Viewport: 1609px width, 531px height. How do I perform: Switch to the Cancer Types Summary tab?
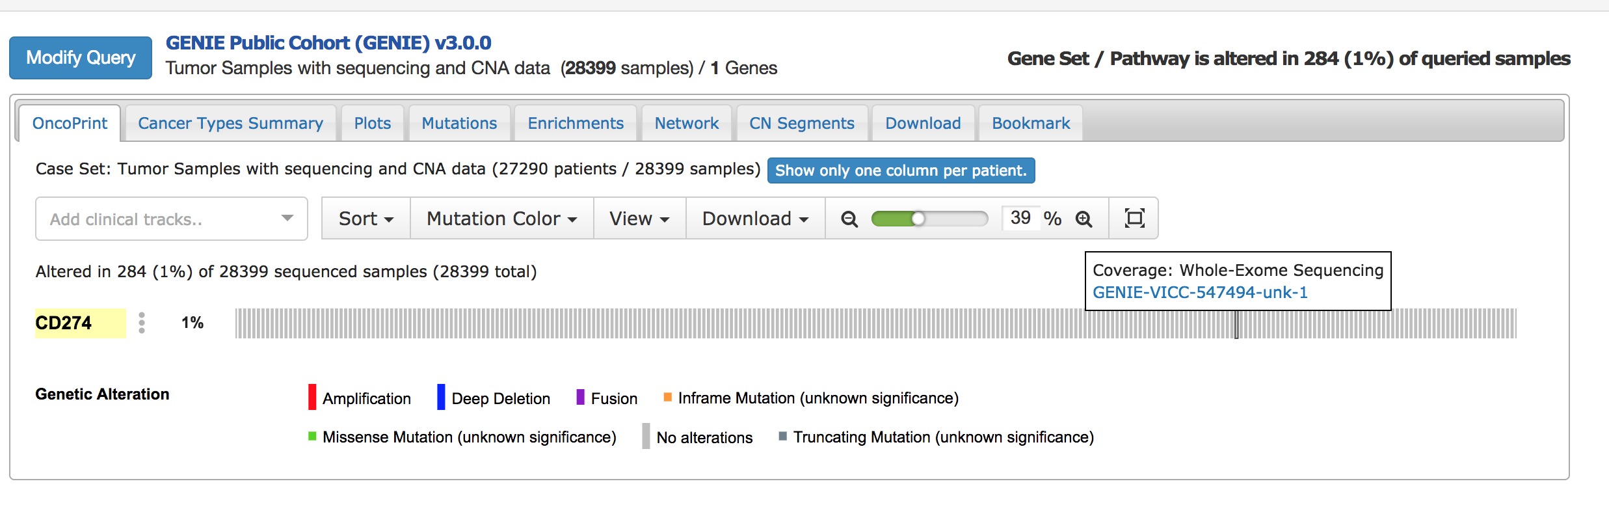click(x=230, y=123)
